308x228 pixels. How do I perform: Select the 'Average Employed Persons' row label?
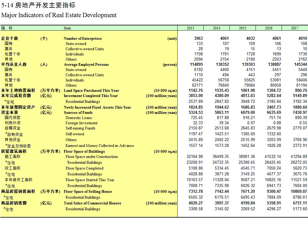86,65
